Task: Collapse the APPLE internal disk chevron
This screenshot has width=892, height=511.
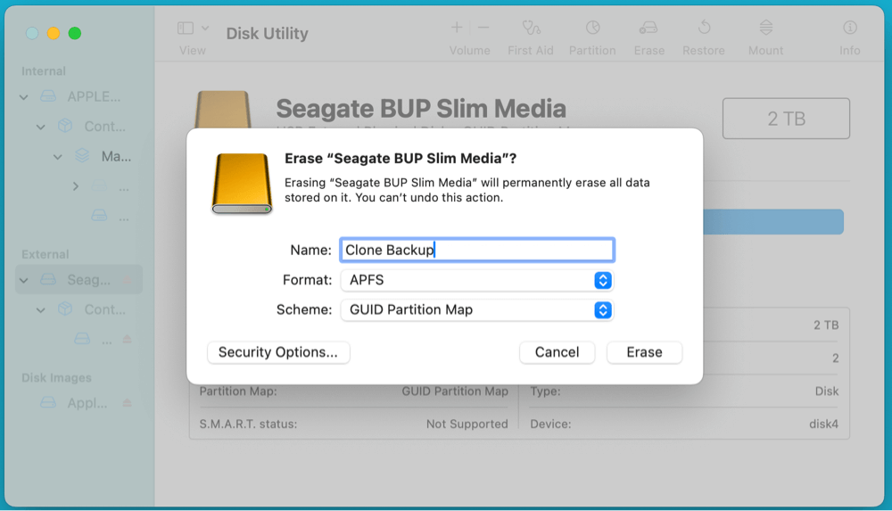Action: tap(24, 97)
